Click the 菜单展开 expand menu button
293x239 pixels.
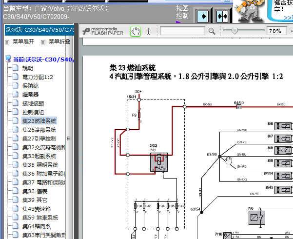(x=23, y=41)
